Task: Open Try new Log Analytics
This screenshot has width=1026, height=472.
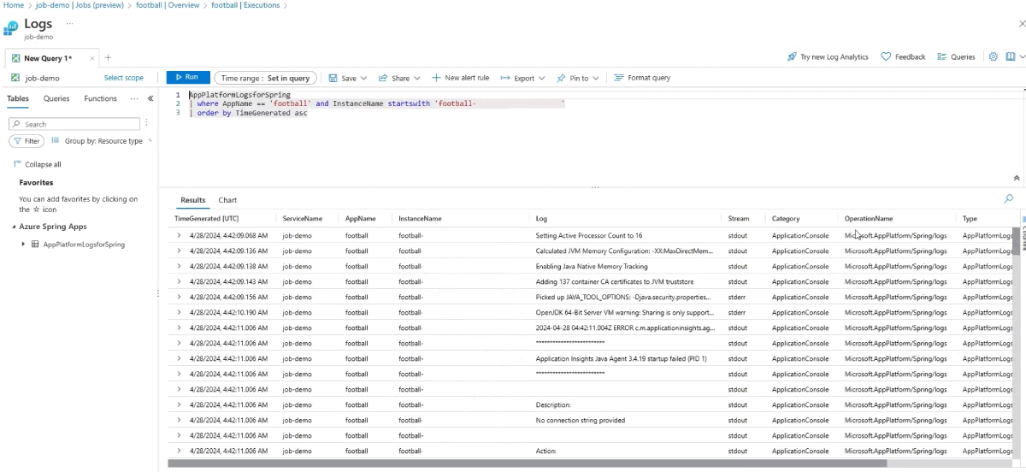Action: pos(827,57)
